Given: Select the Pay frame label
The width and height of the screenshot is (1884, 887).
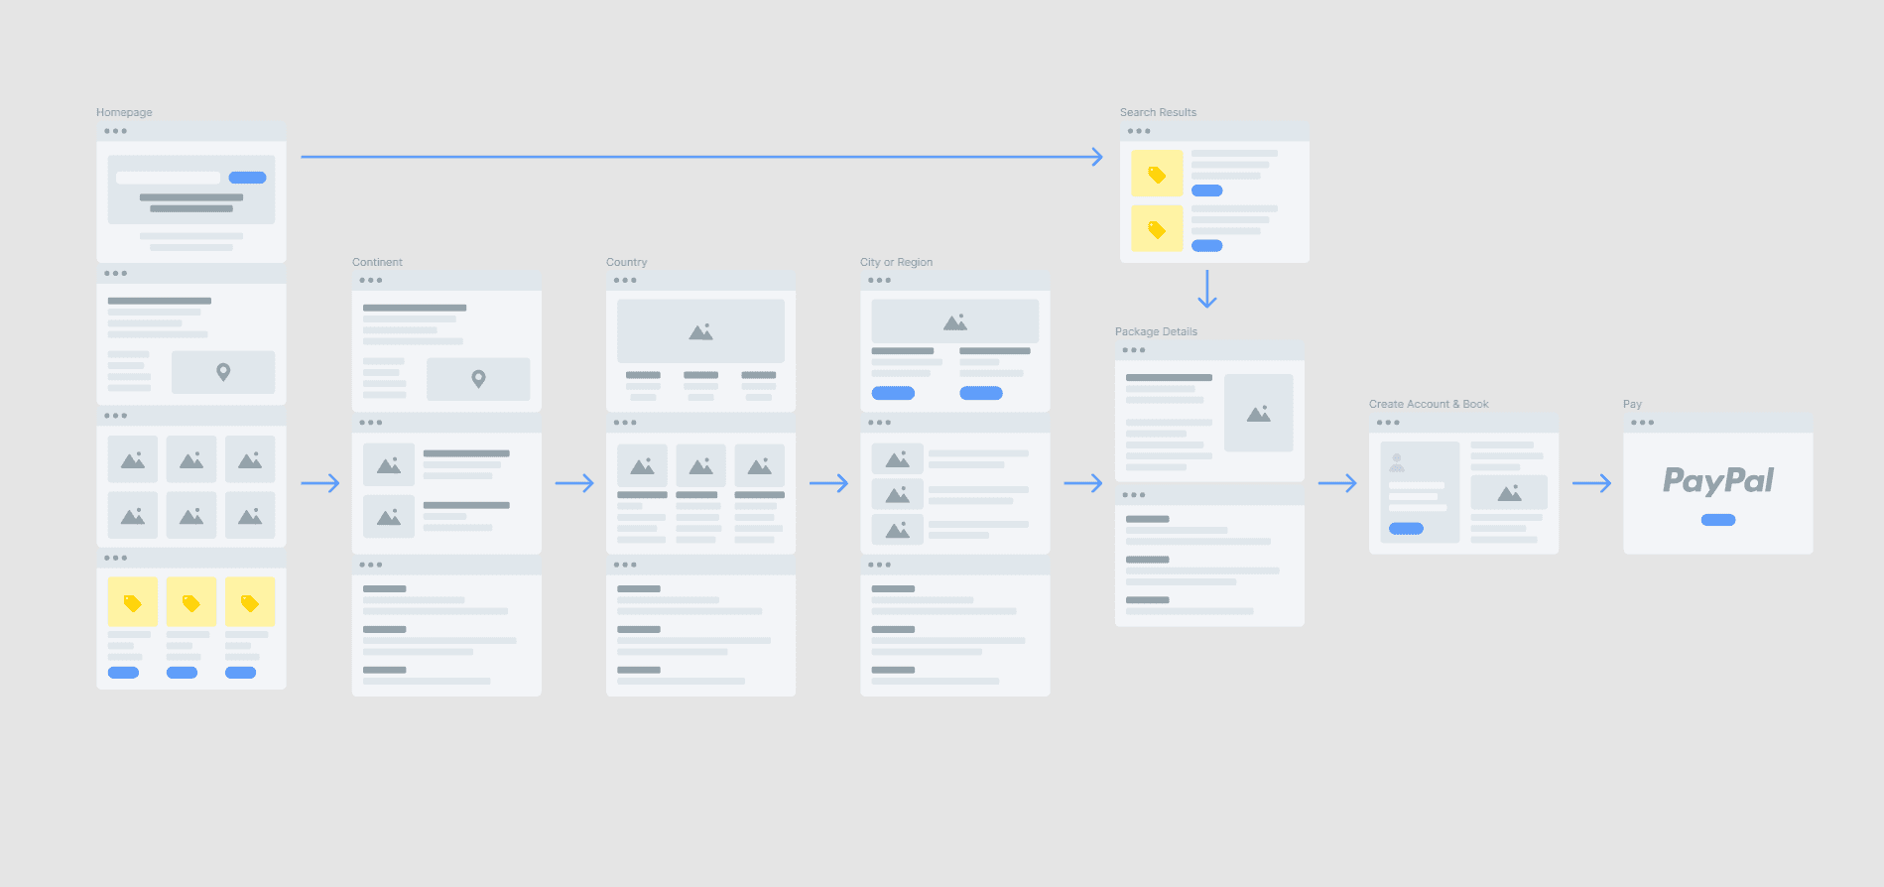Looking at the screenshot, I should 1632,404.
